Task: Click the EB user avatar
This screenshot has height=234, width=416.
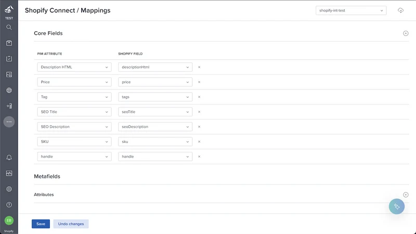Action: point(9,220)
